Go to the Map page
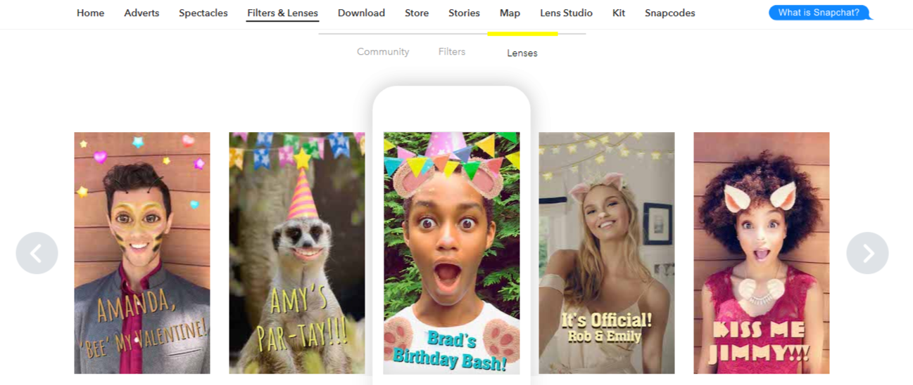The image size is (913, 385). pyautogui.click(x=510, y=13)
